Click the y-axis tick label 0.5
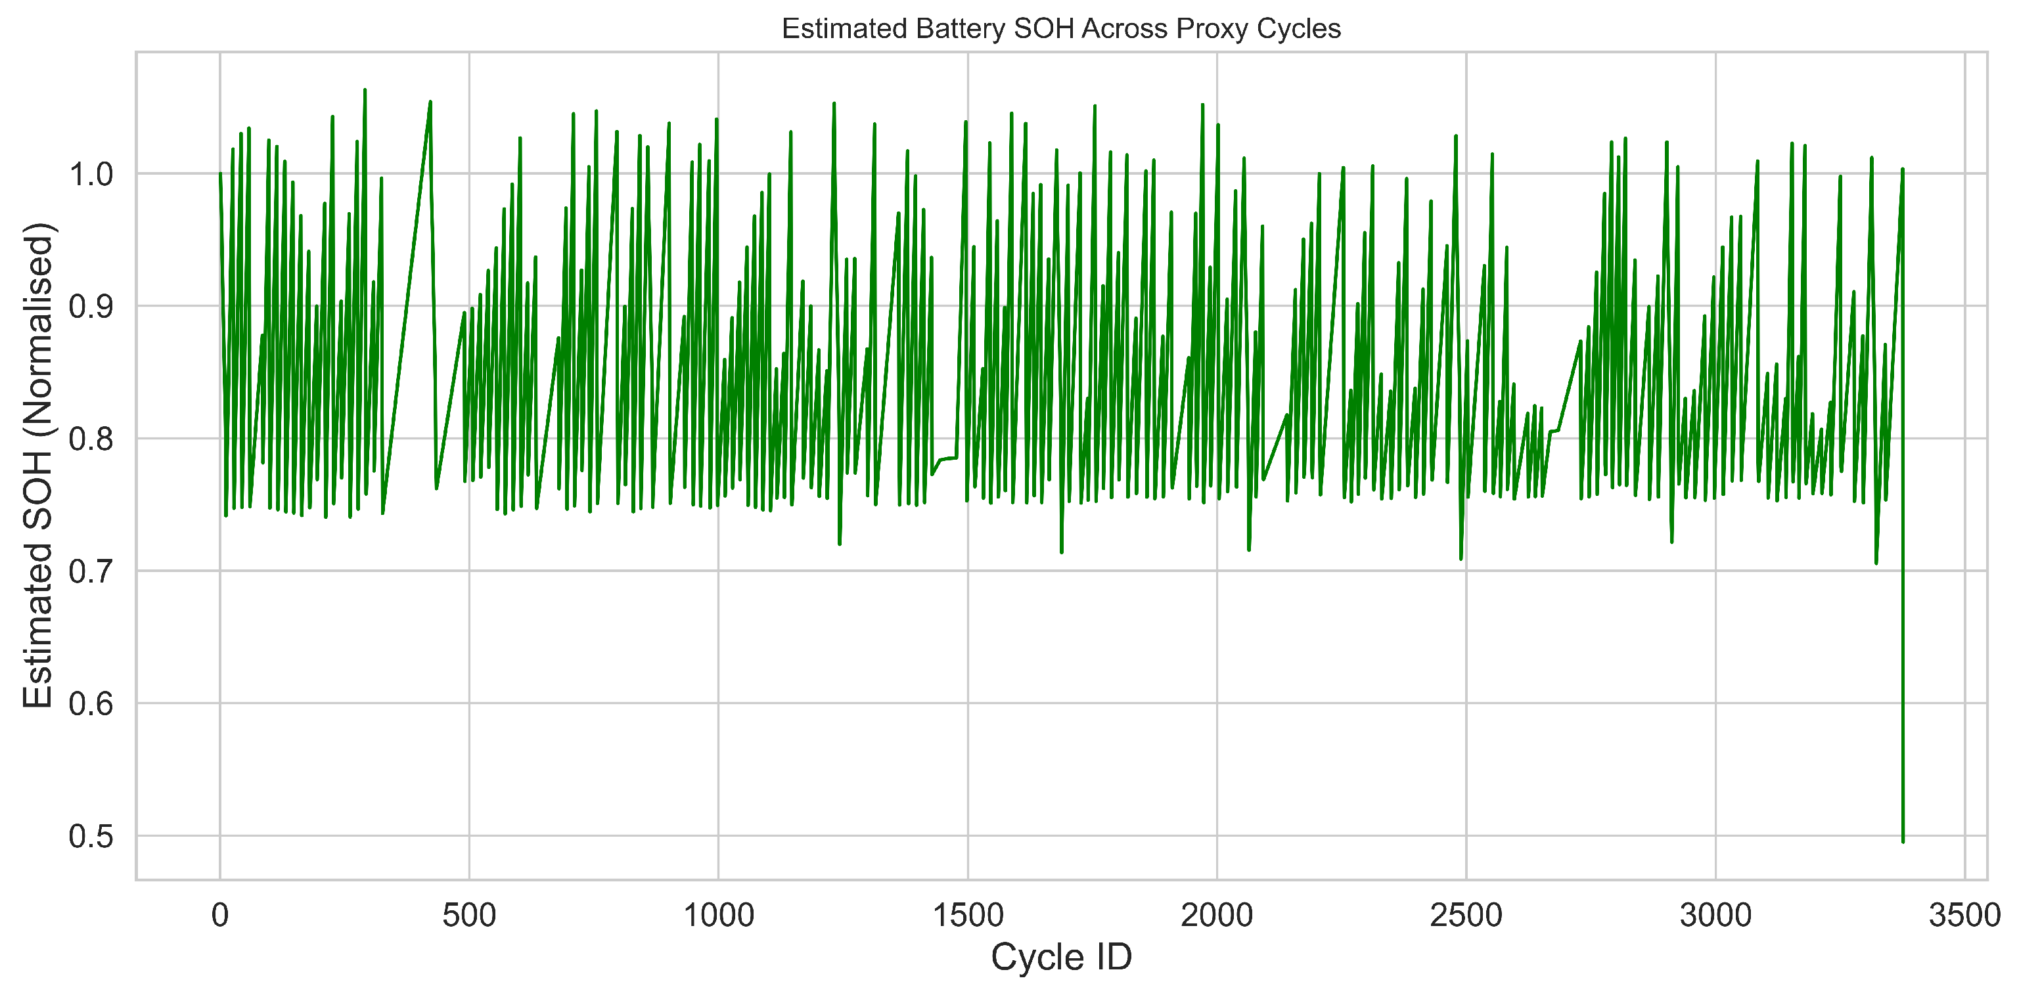 (x=91, y=836)
